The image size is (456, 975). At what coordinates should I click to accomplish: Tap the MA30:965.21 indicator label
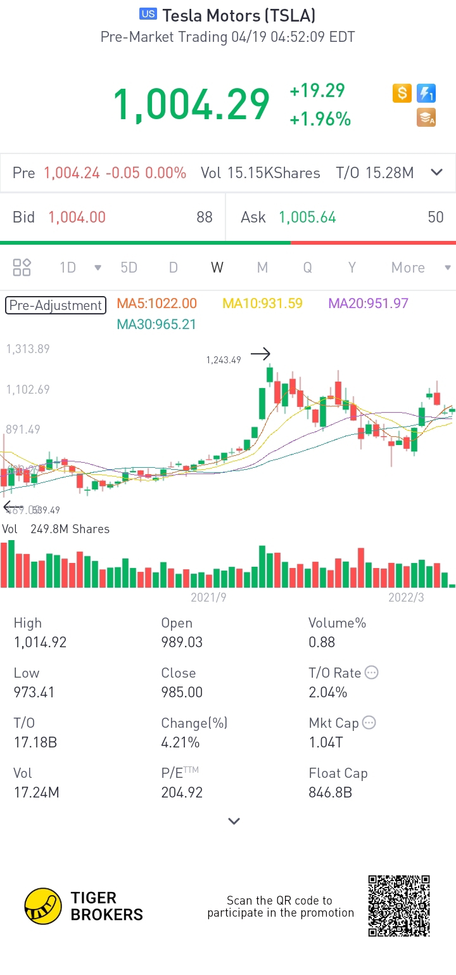coord(156,325)
